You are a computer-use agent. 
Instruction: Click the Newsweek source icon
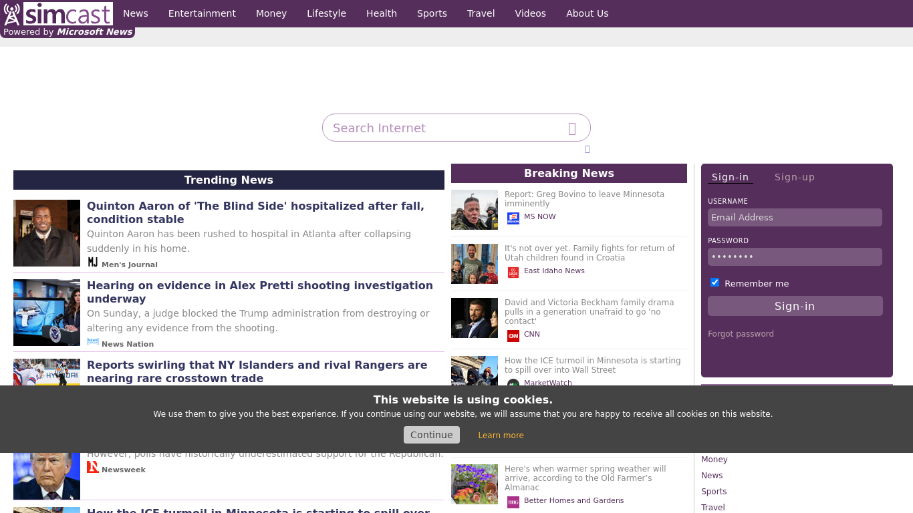coord(93,468)
